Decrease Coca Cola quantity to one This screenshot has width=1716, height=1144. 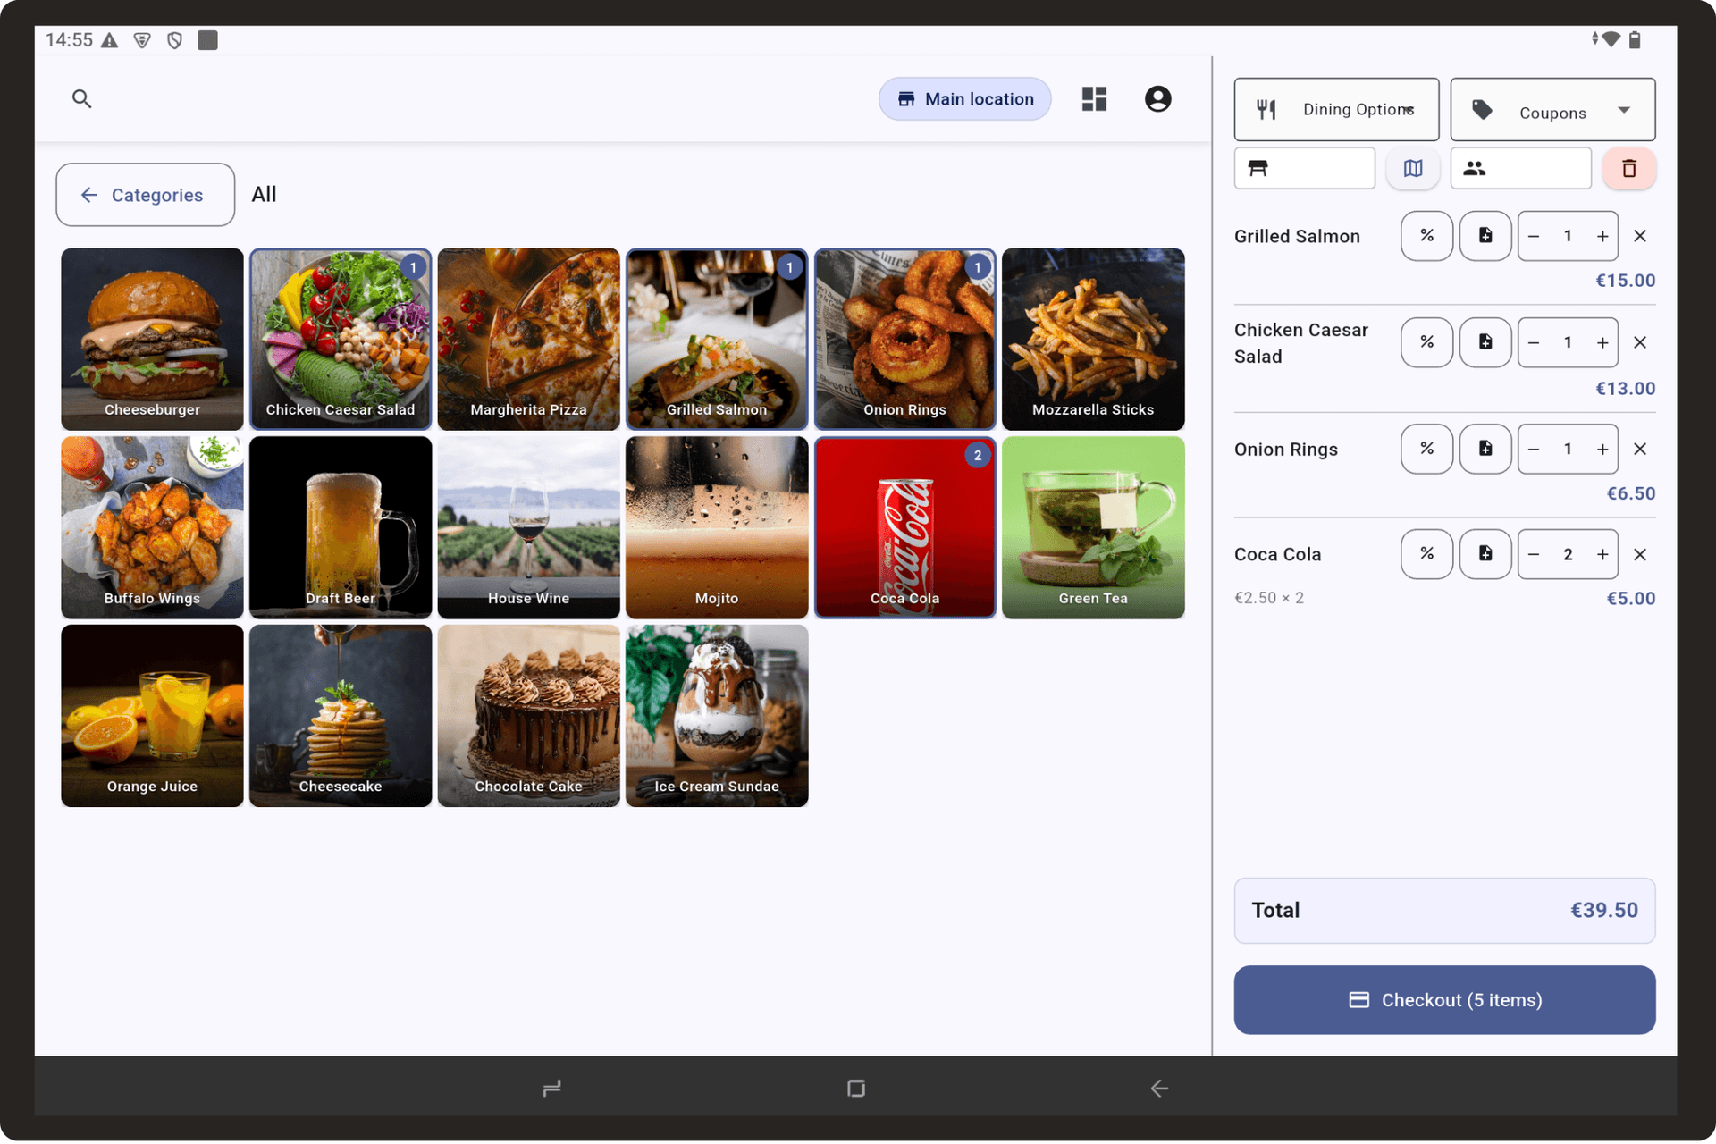[1534, 554]
